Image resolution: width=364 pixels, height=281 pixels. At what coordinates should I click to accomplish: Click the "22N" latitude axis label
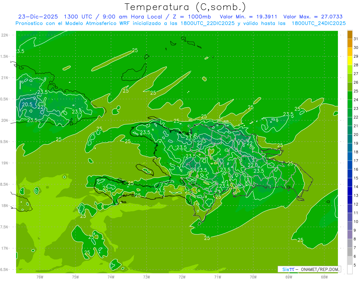(5, 35)
